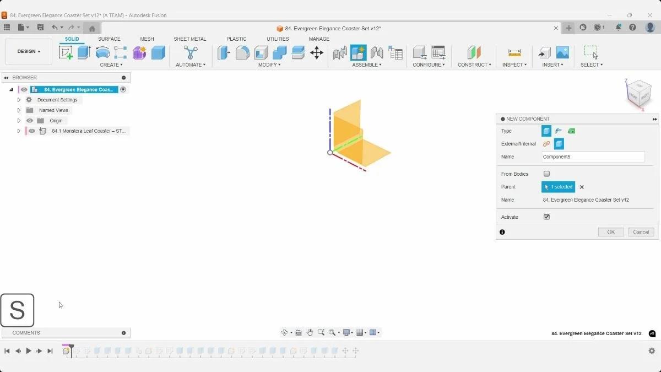
Task: Open the Automate tool icon
Action: point(191,52)
